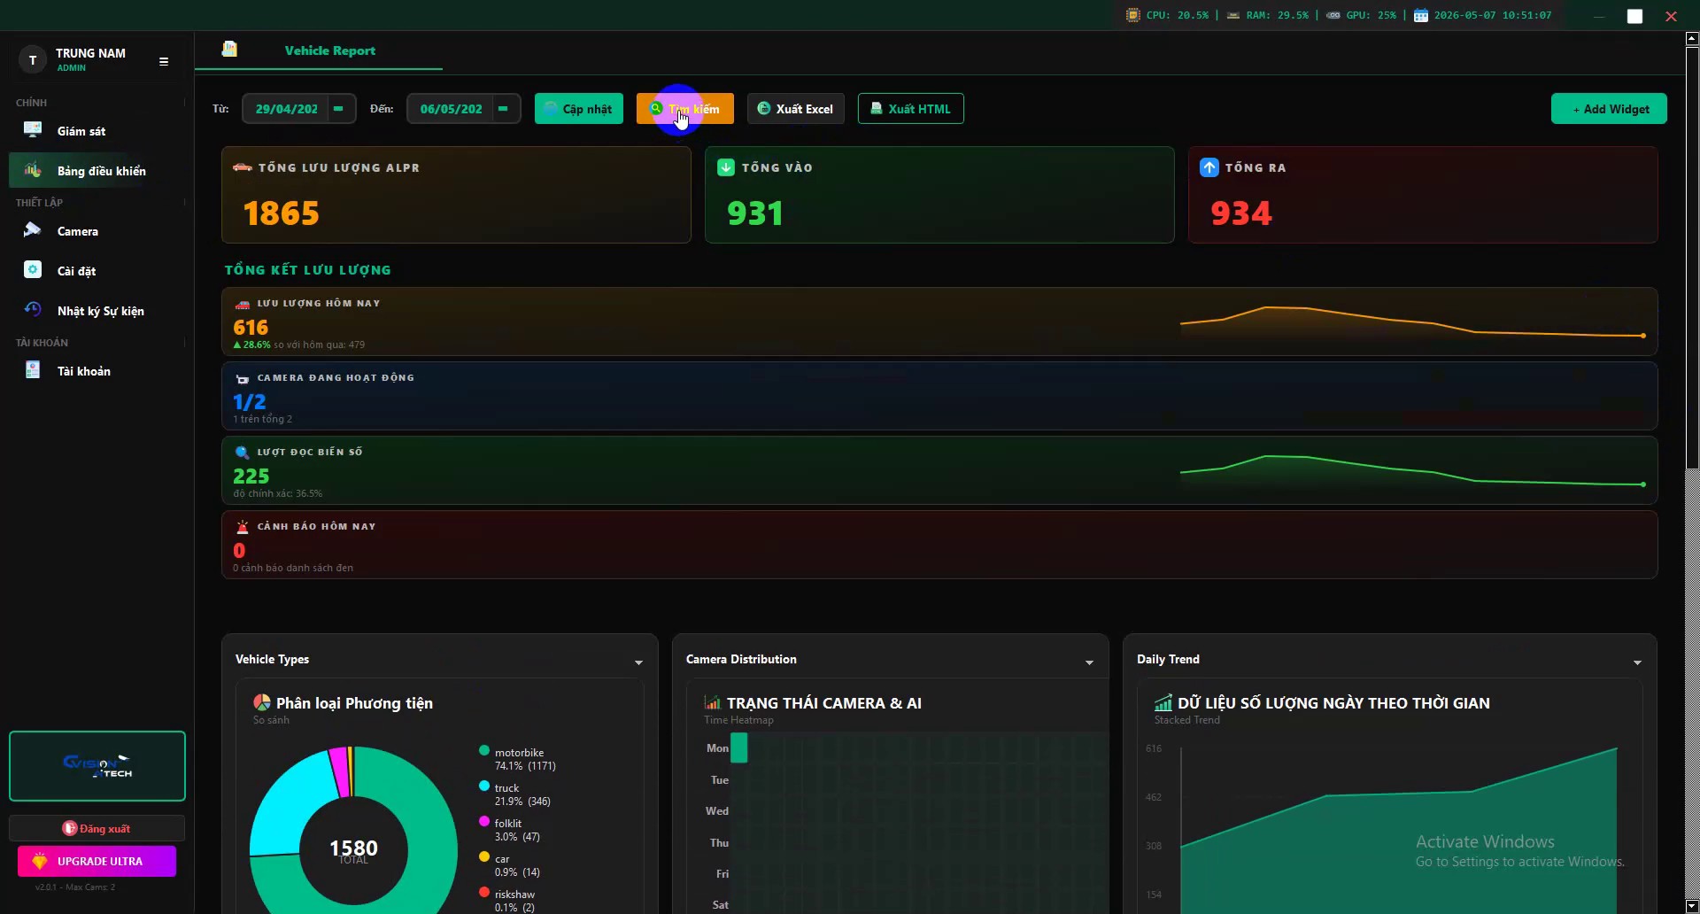Screen dimensions: 1700x914
Task: Toggle the truck legend swatch
Action: 484,786
